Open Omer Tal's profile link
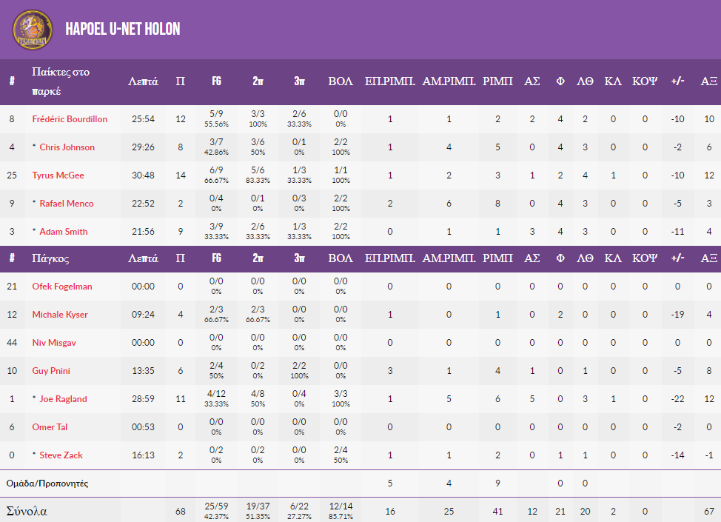 pos(50,427)
